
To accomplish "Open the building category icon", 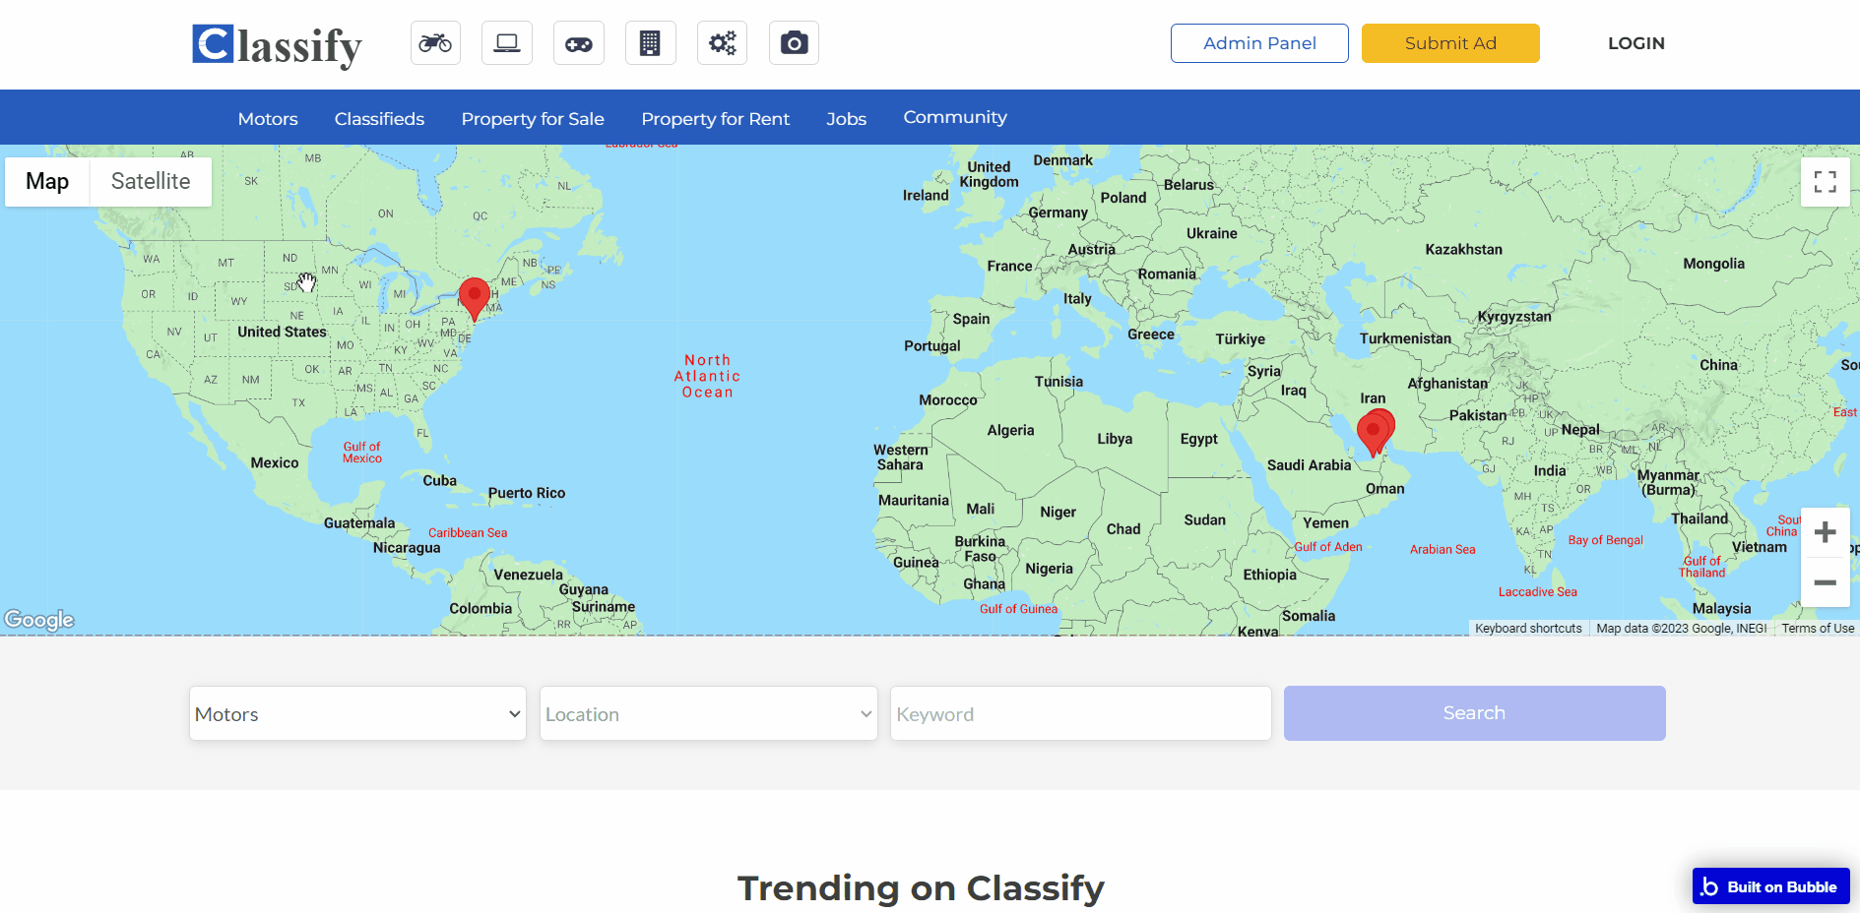I will click(650, 43).
